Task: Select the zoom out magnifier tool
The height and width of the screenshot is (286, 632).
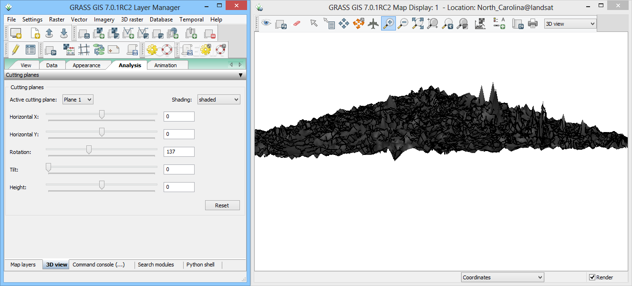Action: (x=403, y=23)
